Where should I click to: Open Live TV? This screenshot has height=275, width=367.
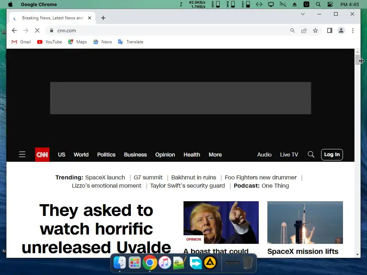click(x=289, y=155)
